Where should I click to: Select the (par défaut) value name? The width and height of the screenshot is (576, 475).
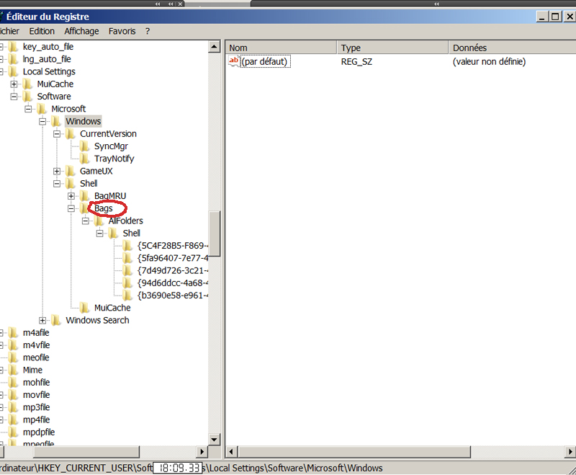click(265, 61)
